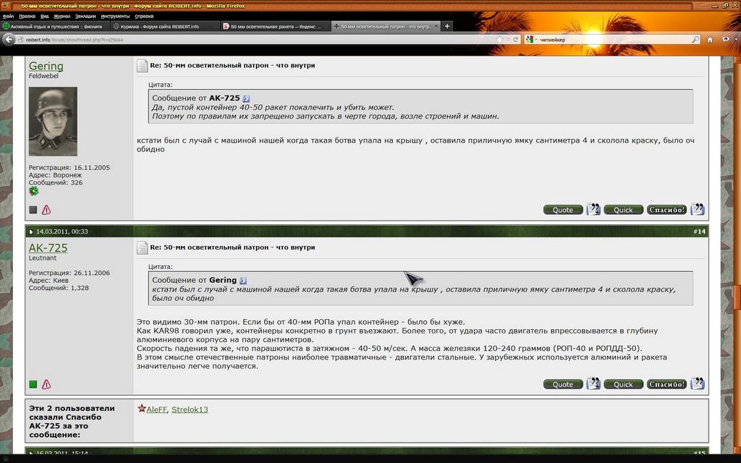
Task: Click the 'Сообщений: 1,328' text
Action: tap(59, 288)
